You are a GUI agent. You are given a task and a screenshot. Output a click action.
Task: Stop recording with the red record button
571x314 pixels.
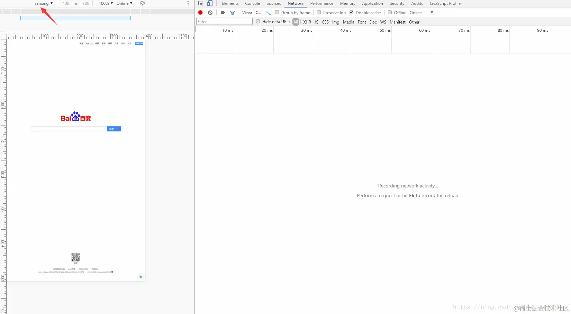coord(200,12)
